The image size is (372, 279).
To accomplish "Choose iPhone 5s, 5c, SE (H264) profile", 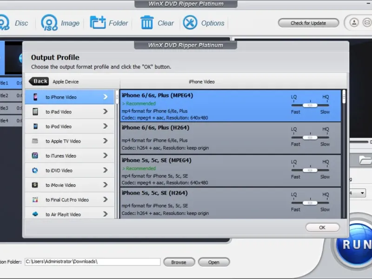I will [x=231, y=203].
